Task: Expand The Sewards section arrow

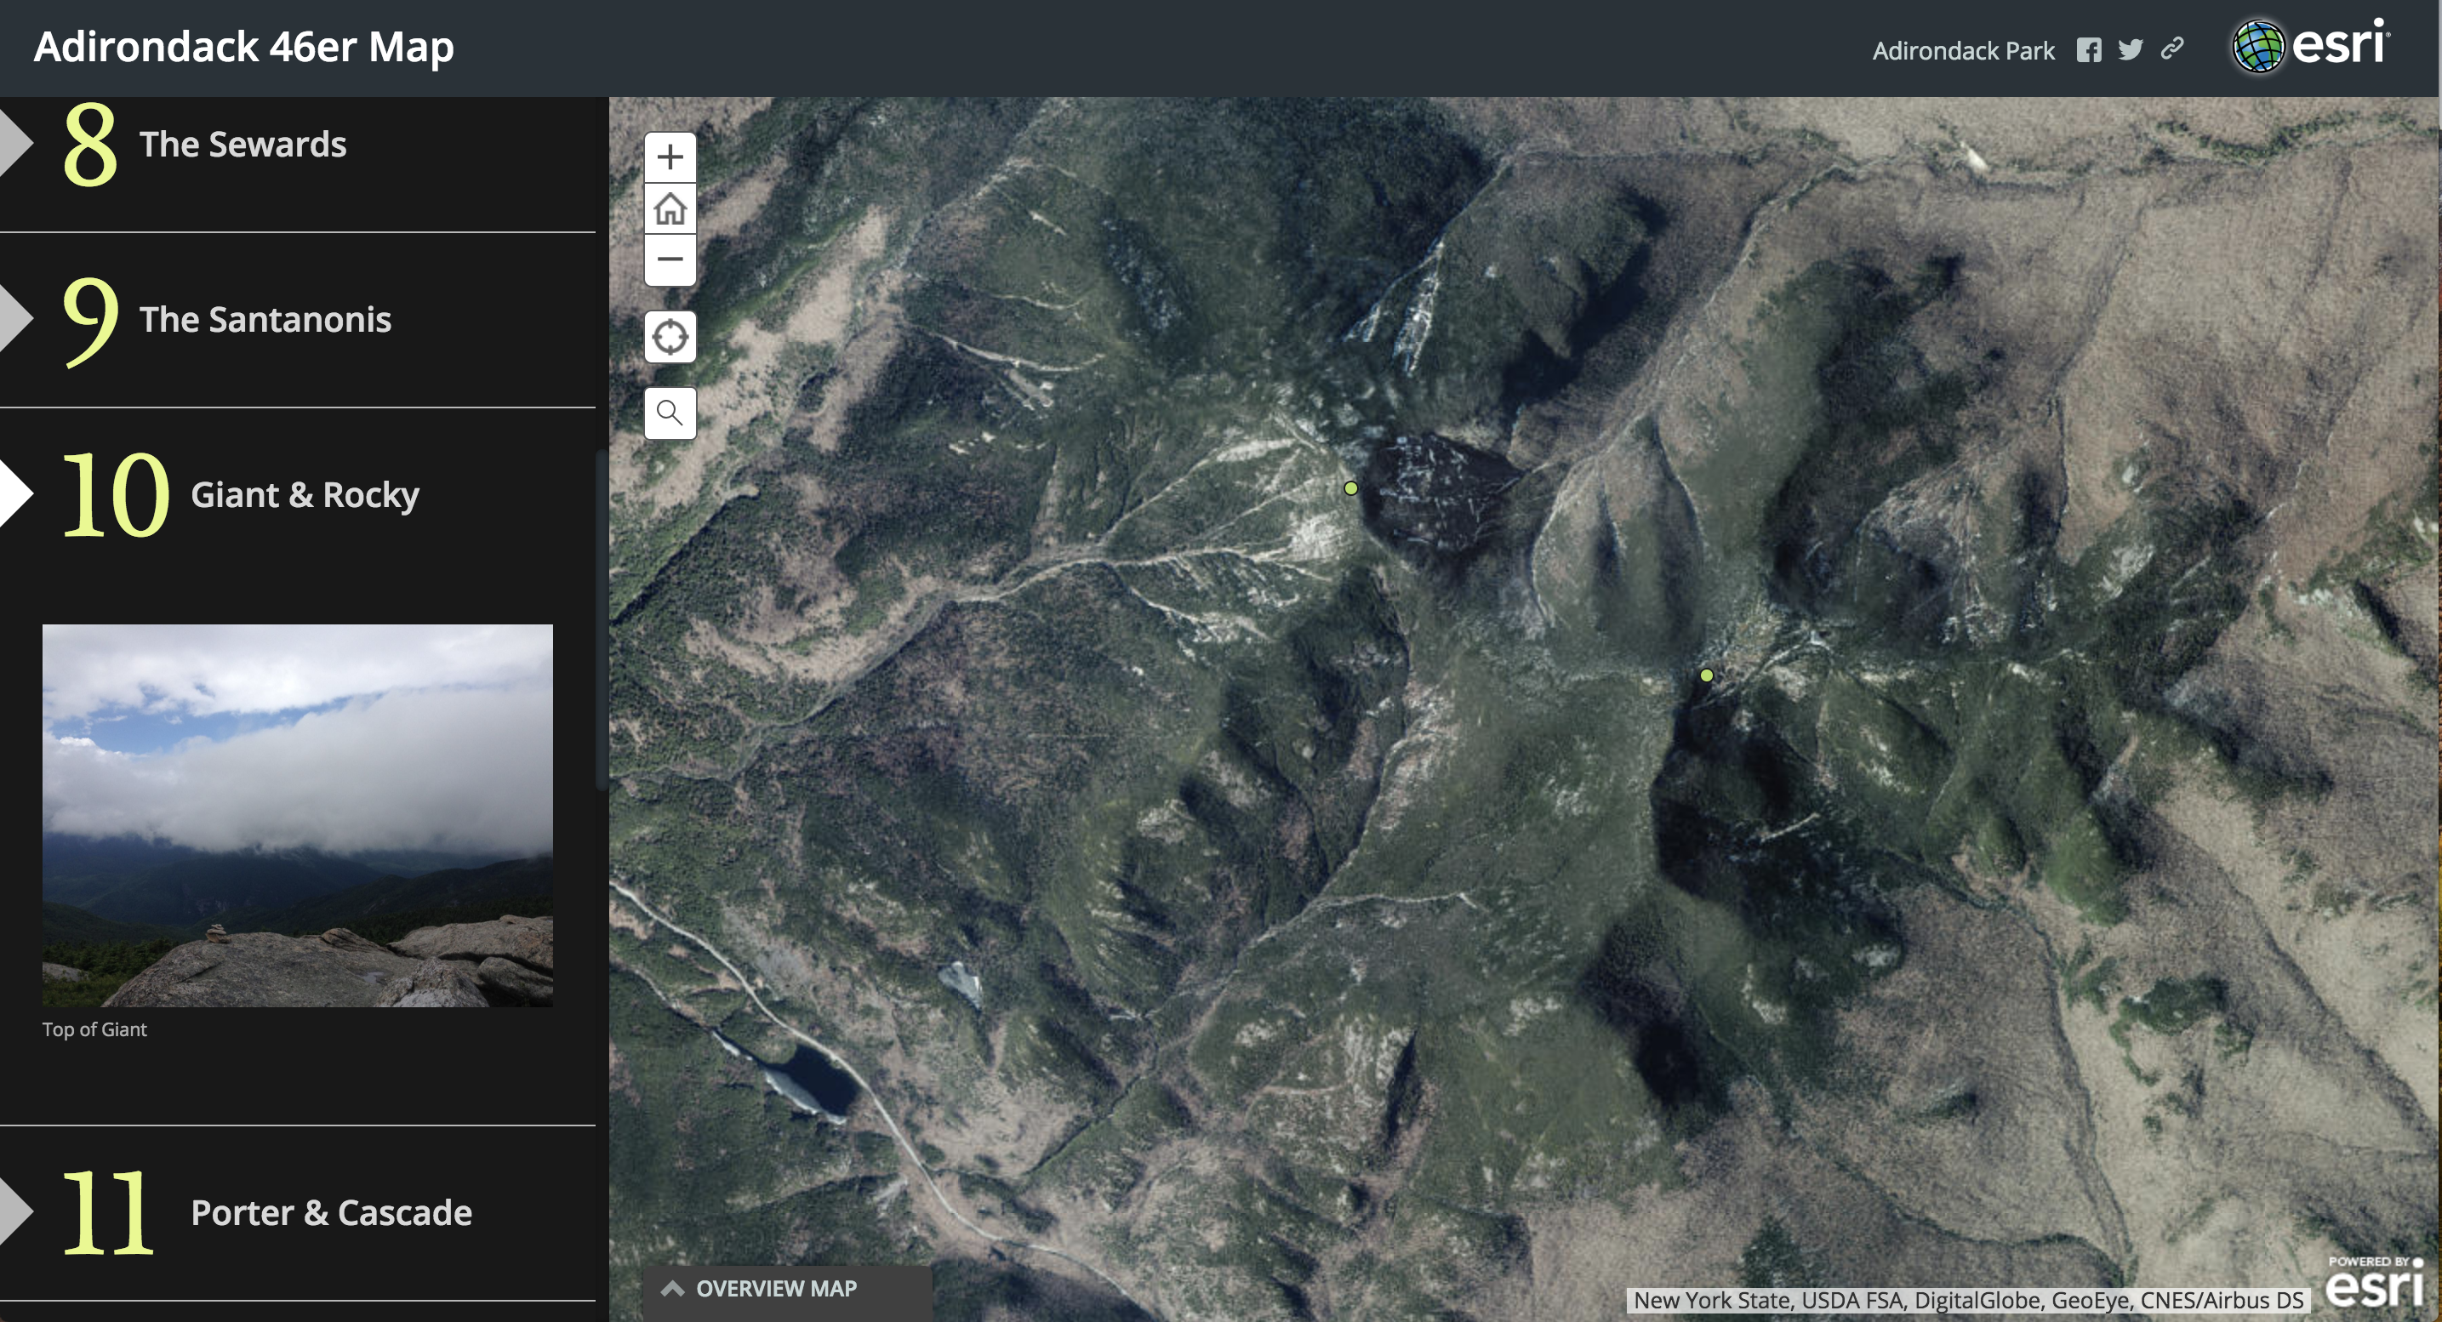Action: (15, 144)
